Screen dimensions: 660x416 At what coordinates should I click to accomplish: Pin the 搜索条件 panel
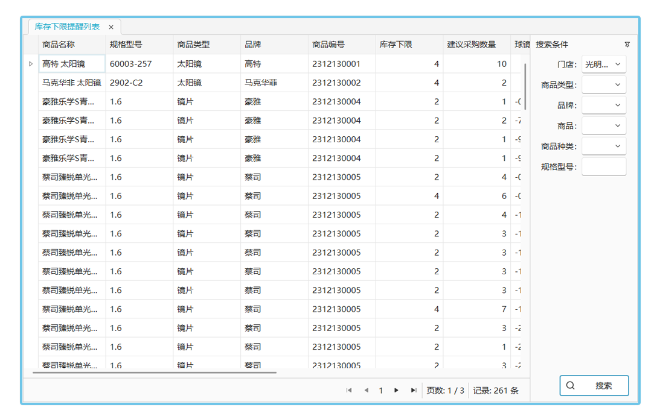627,45
